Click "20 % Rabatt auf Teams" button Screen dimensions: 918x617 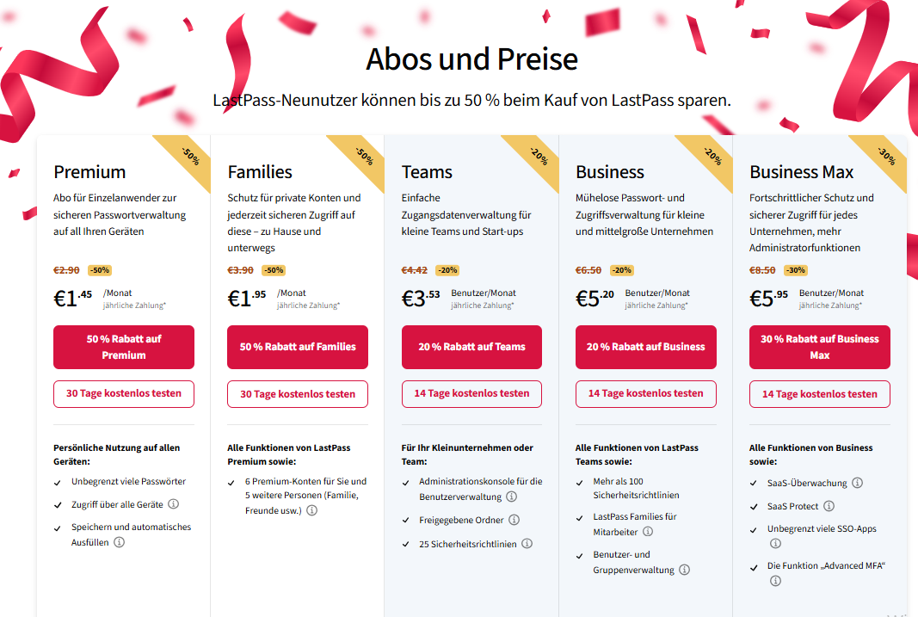471,347
